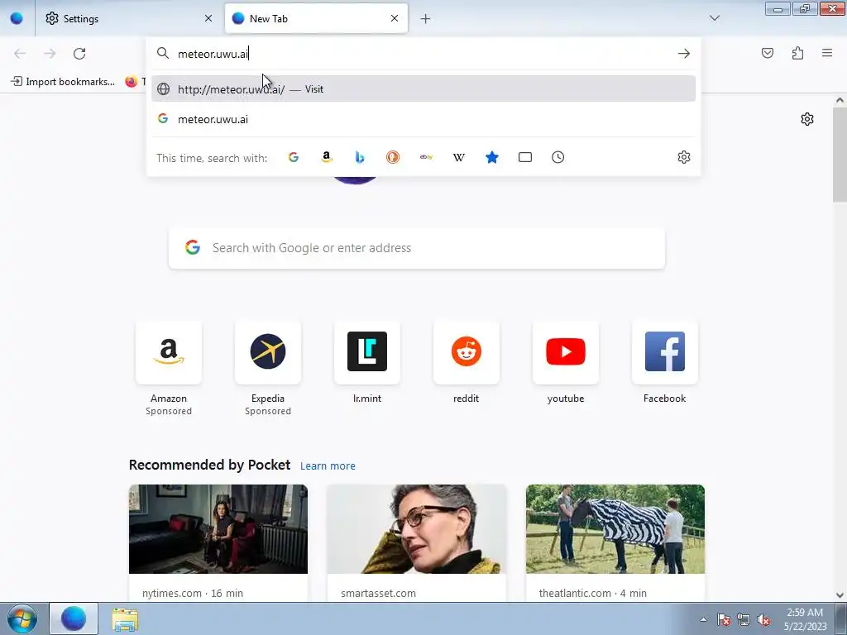This screenshot has width=847, height=635.
Task: Search this time with Wikipedia icon
Action: [459, 157]
